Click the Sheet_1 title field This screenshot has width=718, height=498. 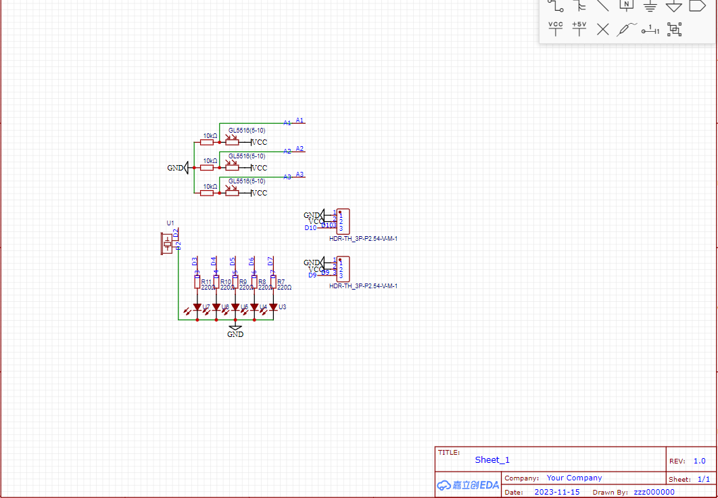(492, 460)
